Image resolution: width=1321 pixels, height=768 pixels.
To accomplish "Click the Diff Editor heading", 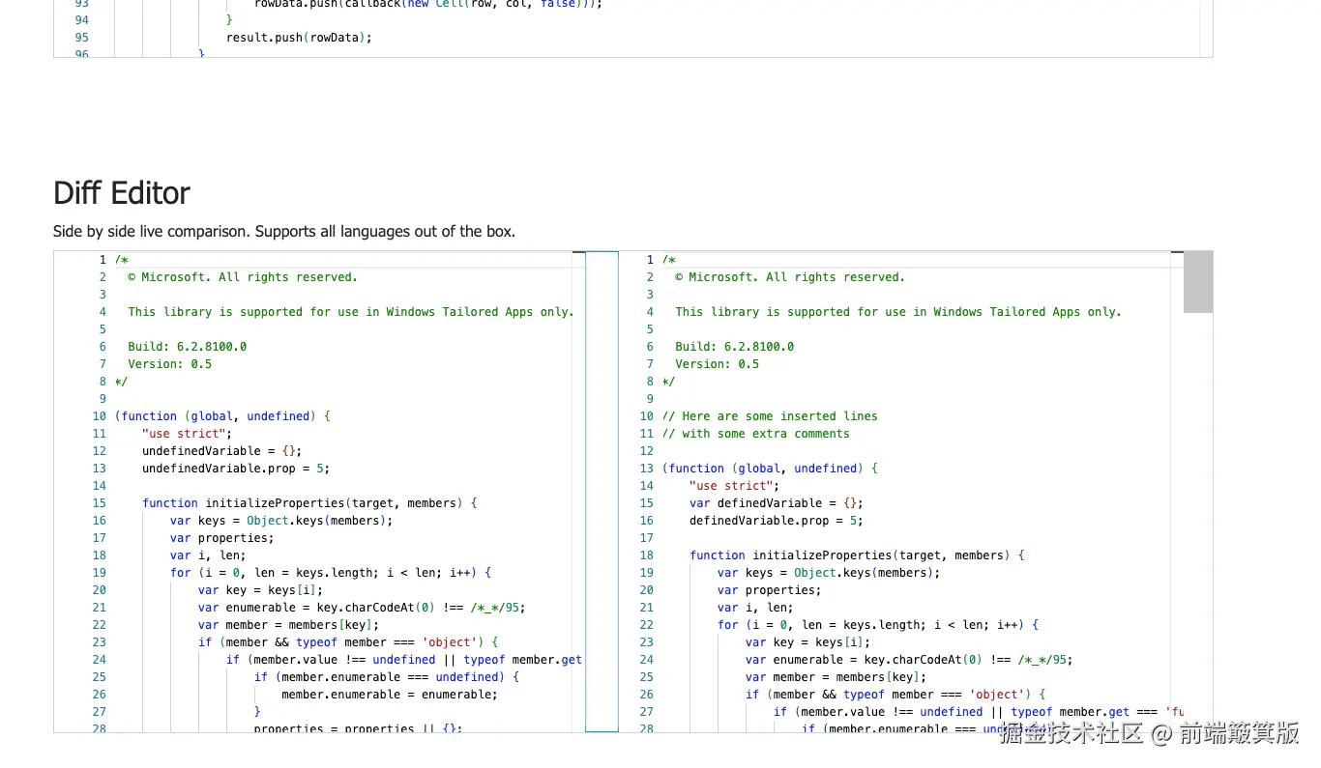I will point(122,193).
